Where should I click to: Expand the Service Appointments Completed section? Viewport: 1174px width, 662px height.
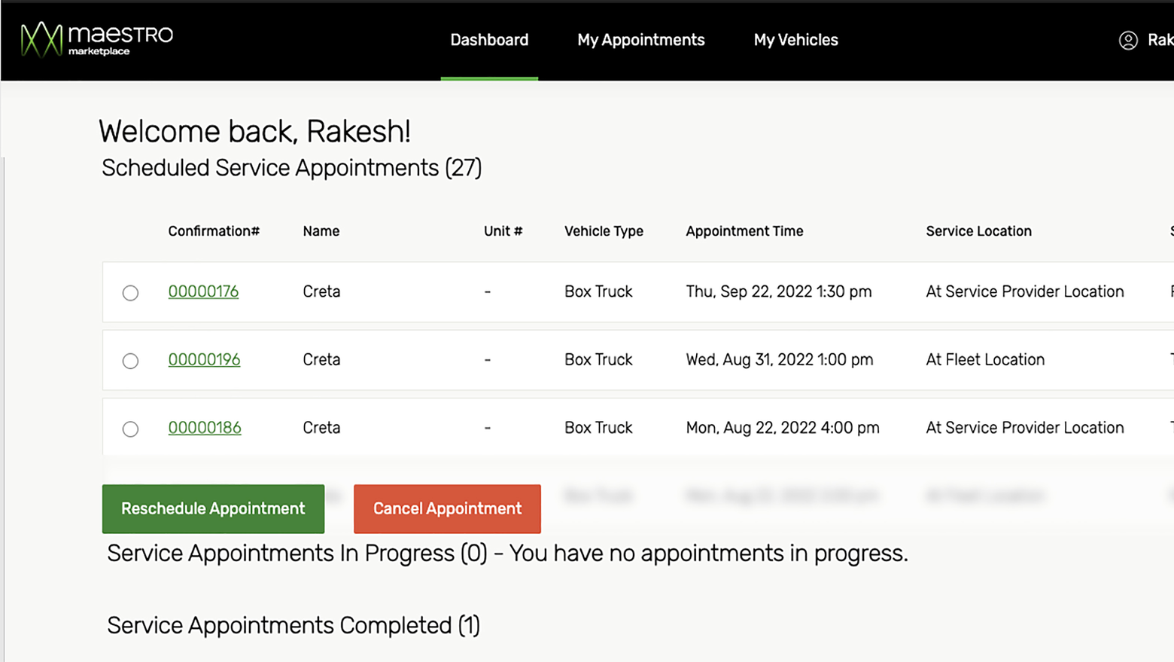point(293,625)
